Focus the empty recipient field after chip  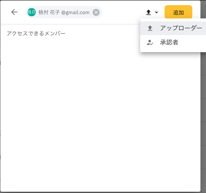[x=123, y=12]
